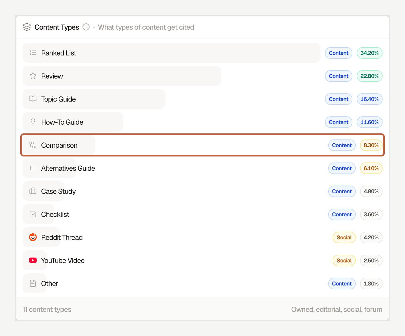Screen dimensions: 405x336
Task: Select the Checklist row label
Action: 55,214
